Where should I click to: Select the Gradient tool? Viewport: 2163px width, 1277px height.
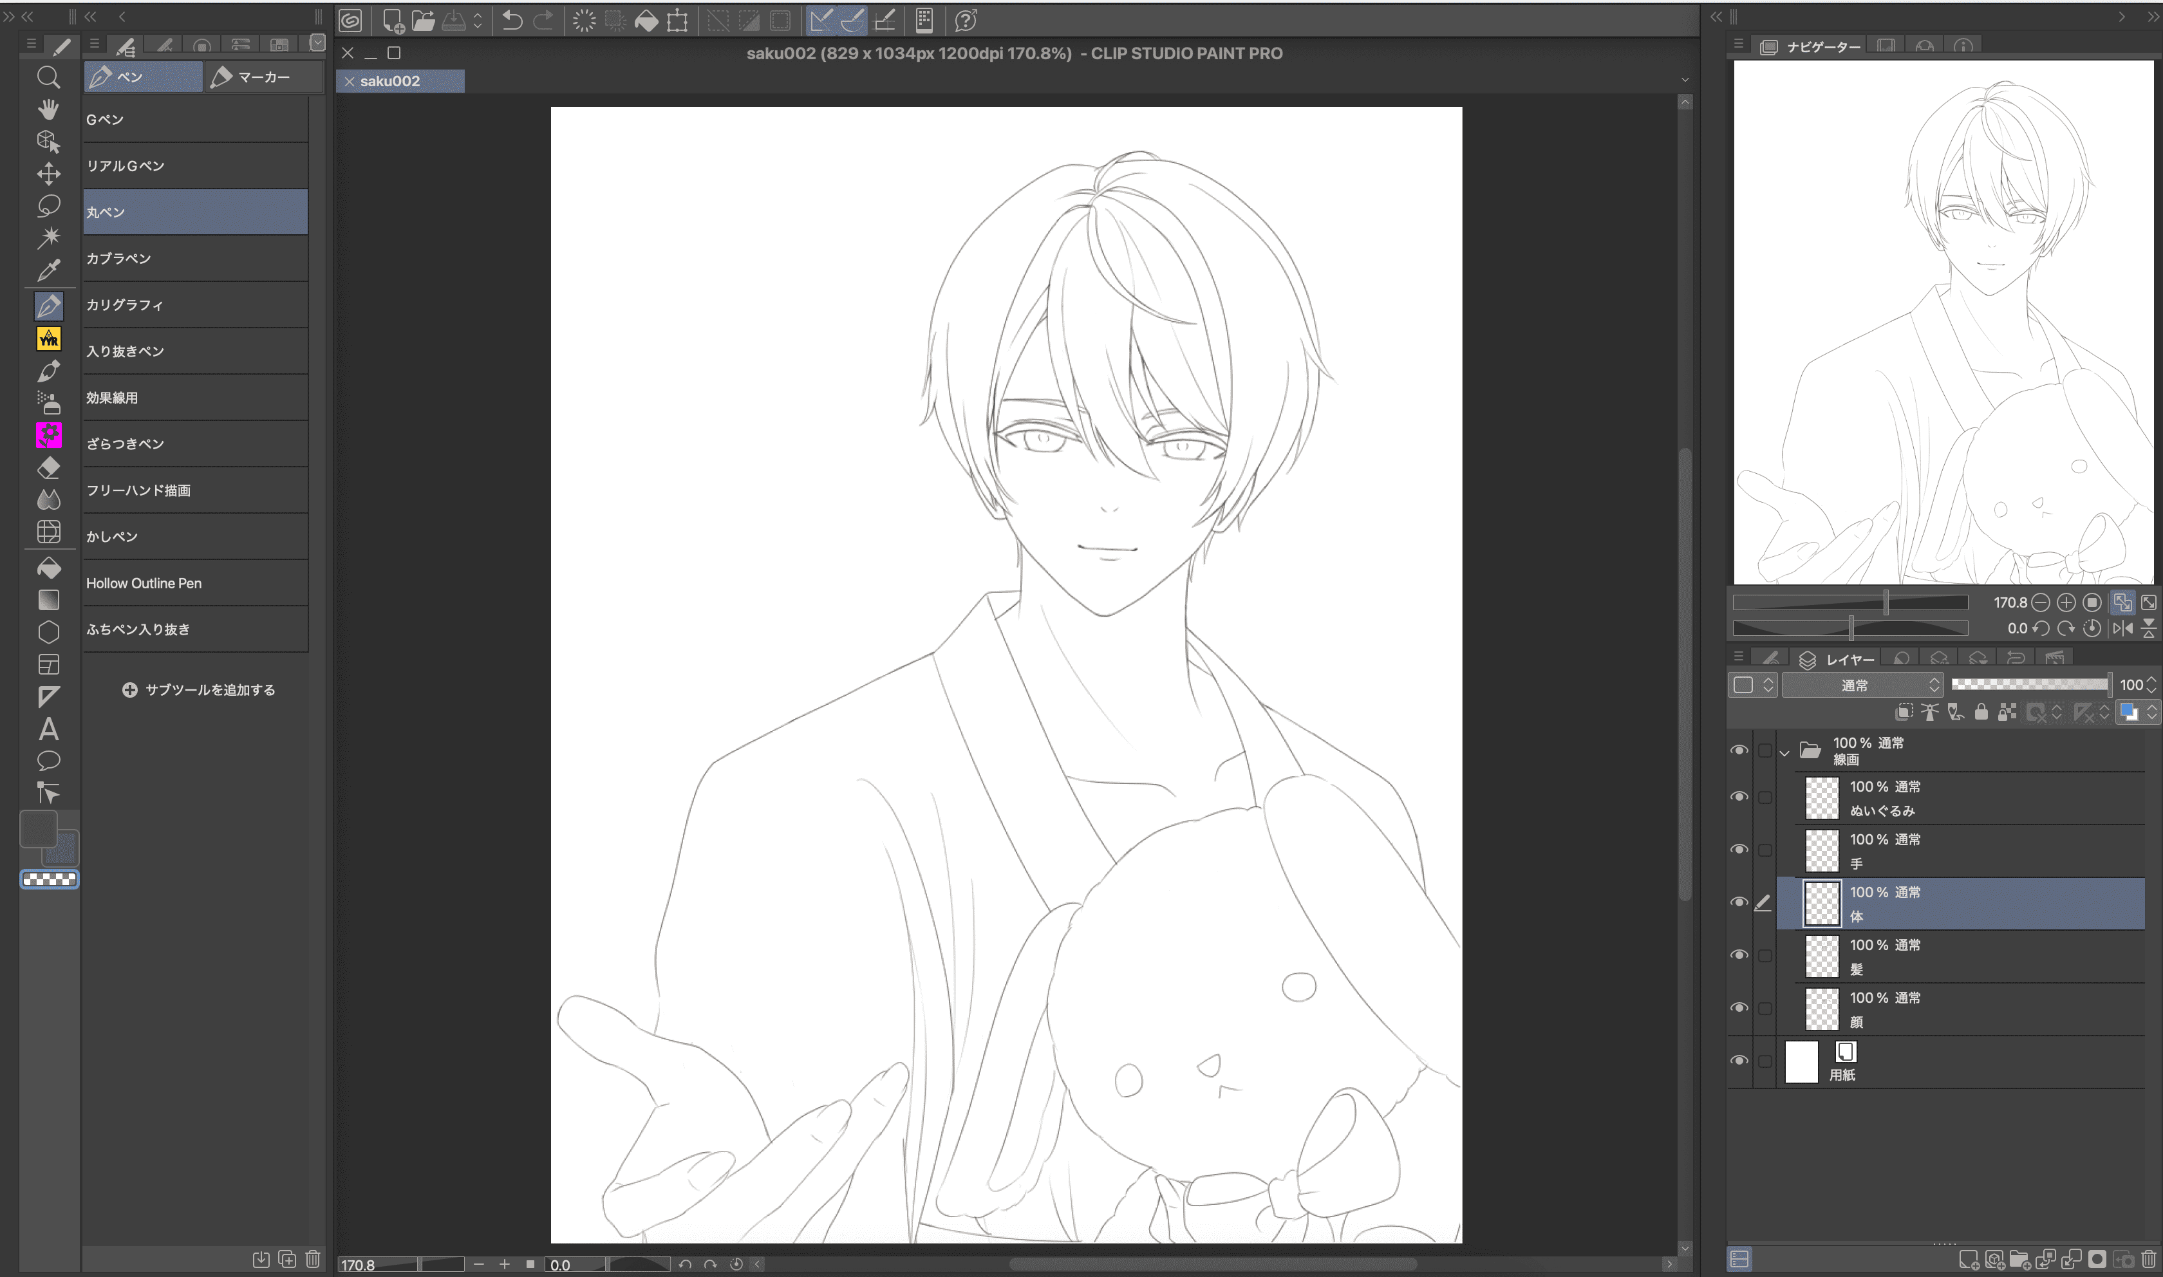[x=48, y=600]
